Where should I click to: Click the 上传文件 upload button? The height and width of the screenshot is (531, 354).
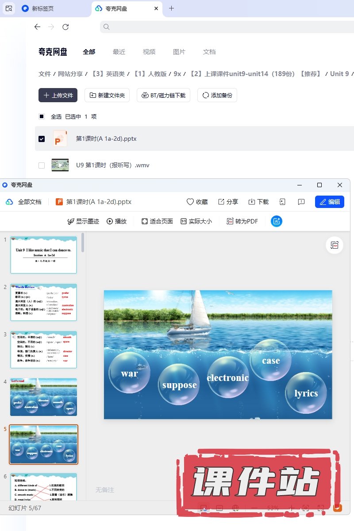[x=58, y=95]
